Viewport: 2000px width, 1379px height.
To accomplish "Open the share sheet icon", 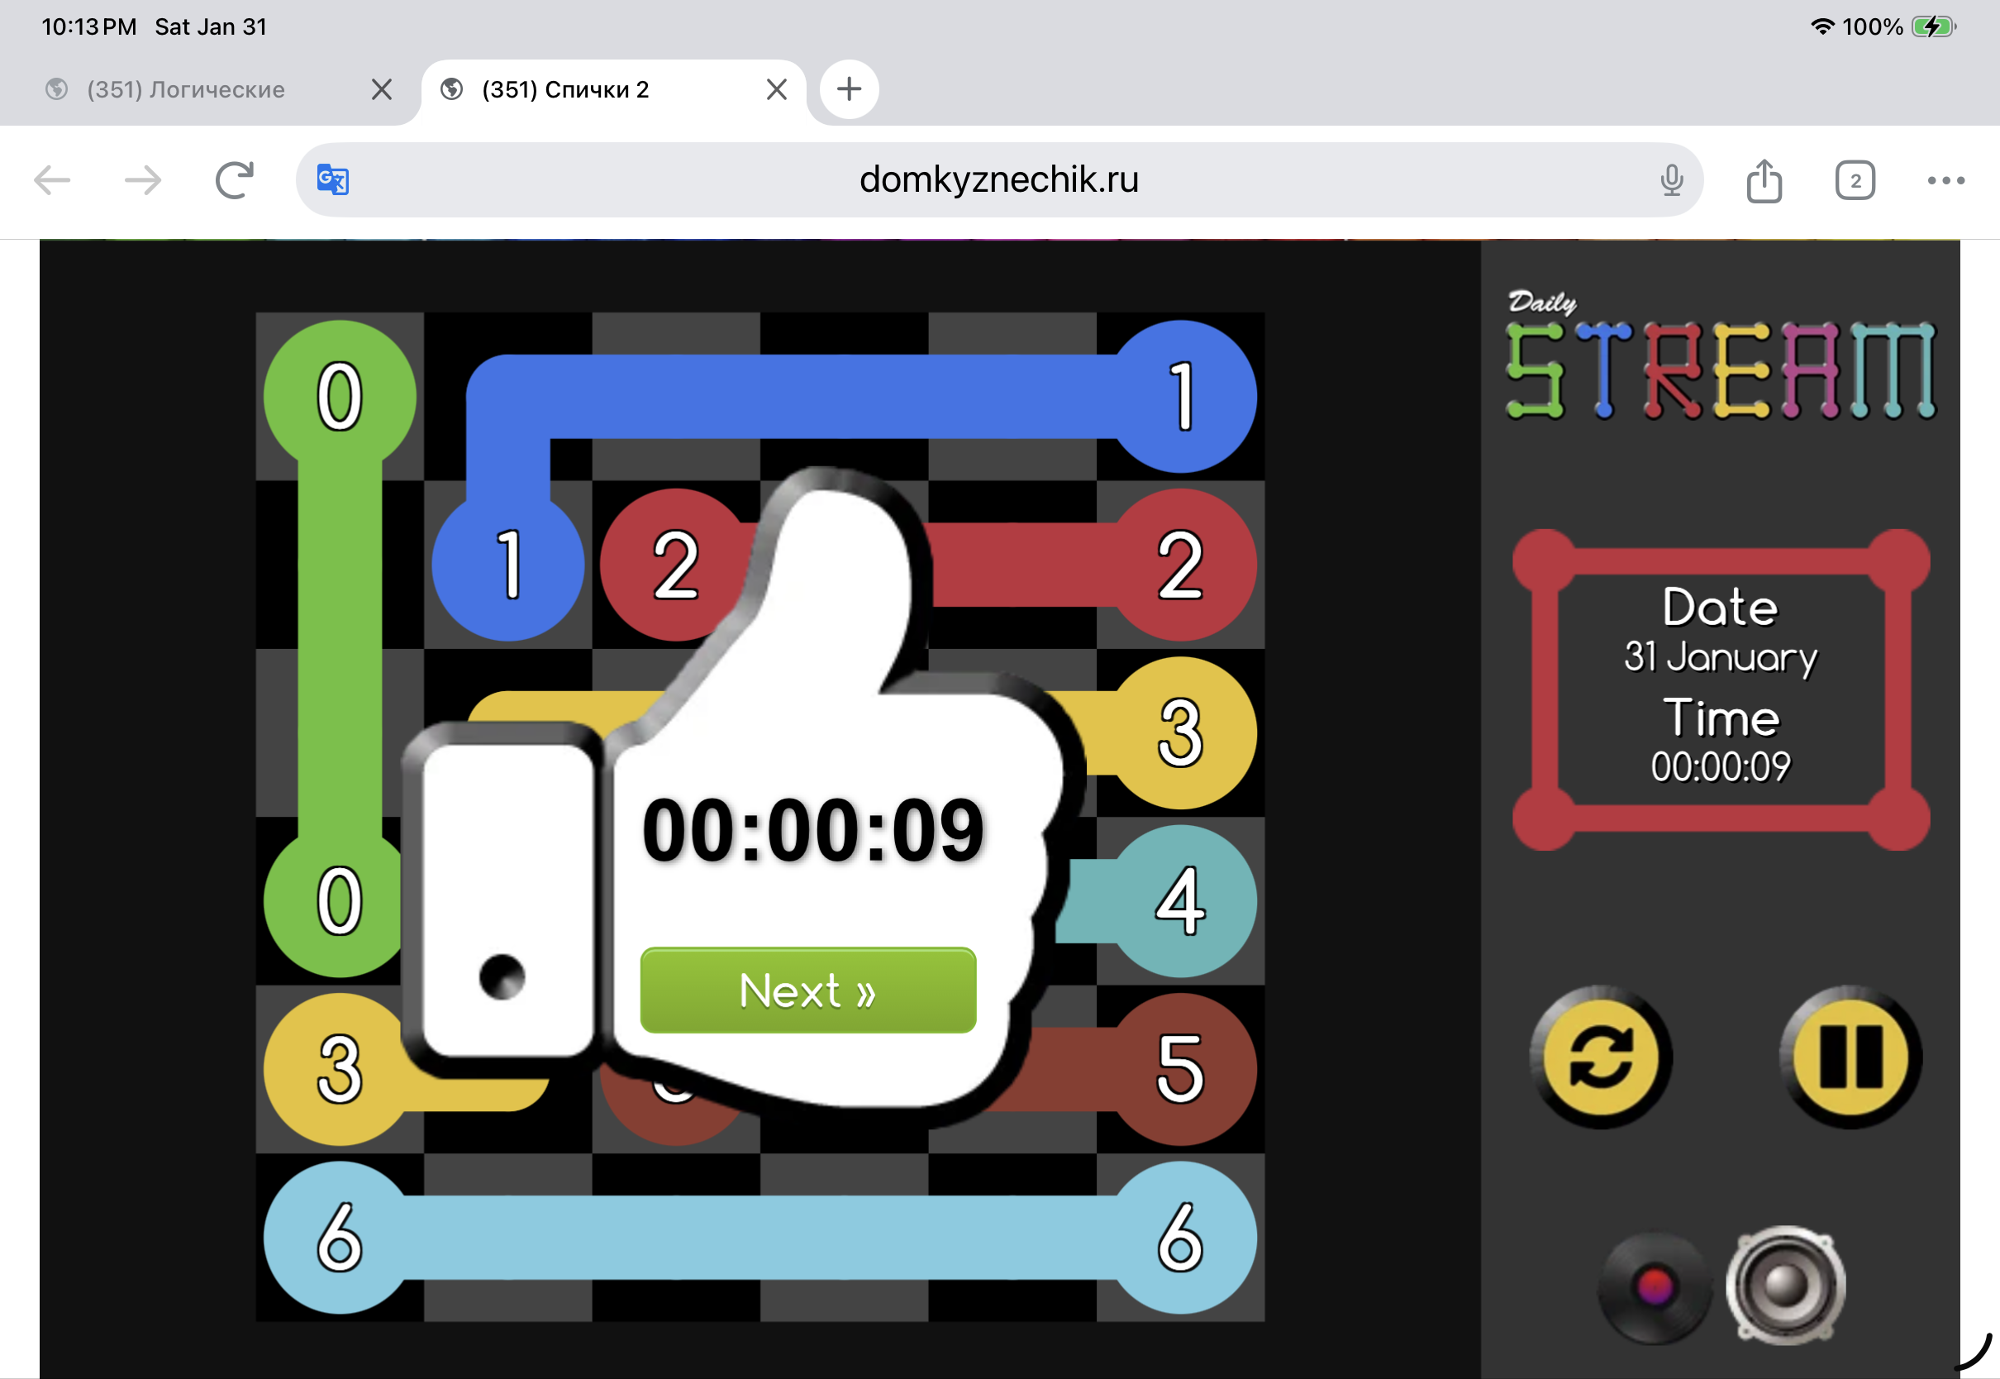I will point(1764,179).
